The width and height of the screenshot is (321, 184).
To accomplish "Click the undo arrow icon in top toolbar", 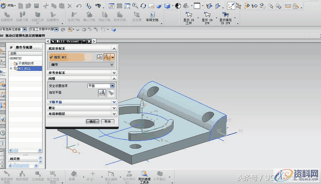I will 79,6.
